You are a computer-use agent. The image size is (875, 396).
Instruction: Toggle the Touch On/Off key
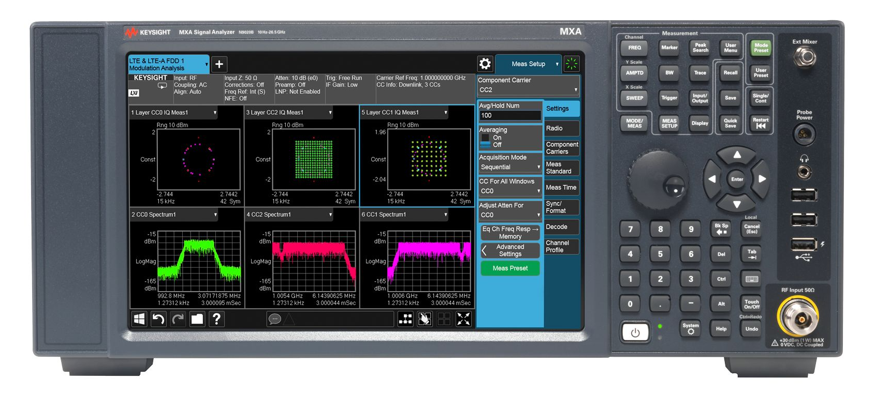tap(752, 304)
